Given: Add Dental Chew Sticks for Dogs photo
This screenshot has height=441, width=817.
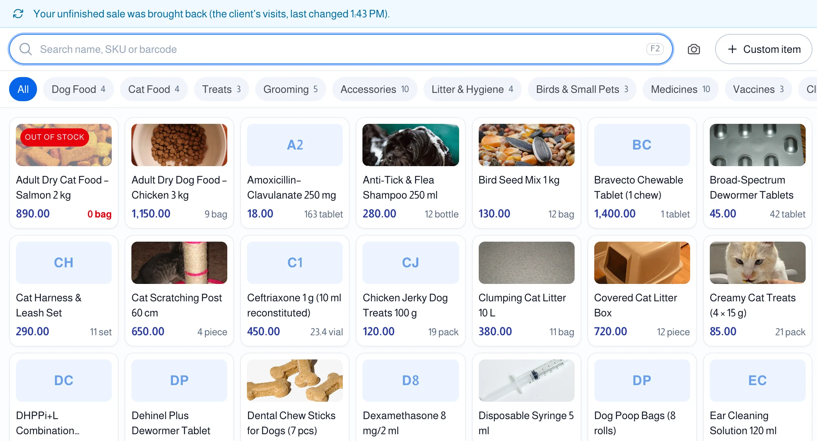Looking at the screenshot, I should tap(295, 381).
